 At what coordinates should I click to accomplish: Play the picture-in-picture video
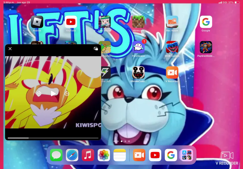53,94
